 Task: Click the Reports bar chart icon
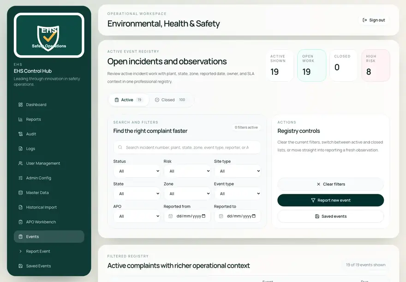(x=20, y=120)
